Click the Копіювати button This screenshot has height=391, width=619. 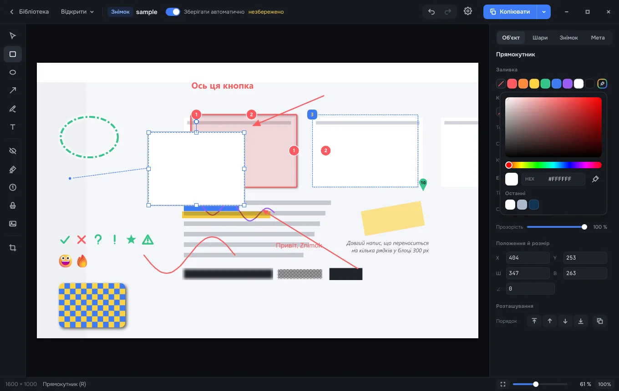(x=510, y=12)
